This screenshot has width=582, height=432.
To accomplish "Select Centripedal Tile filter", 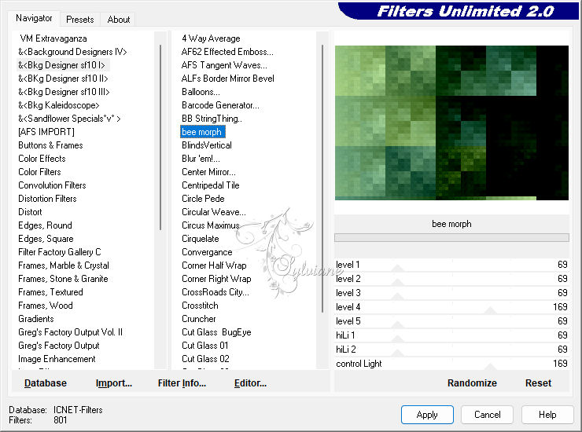I will (211, 185).
